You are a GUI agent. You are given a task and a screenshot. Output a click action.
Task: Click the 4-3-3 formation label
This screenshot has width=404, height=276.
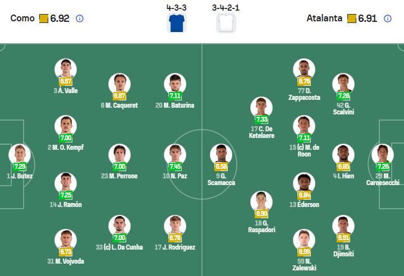coord(177,8)
